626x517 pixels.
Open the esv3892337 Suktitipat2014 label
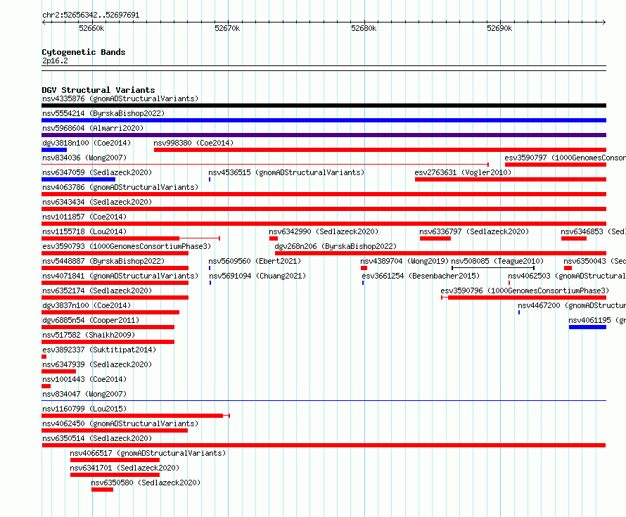(99, 350)
